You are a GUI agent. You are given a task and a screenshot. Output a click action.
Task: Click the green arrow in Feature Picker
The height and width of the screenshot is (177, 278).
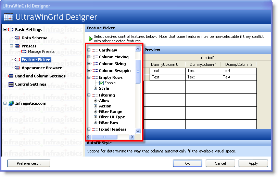point(90,39)
